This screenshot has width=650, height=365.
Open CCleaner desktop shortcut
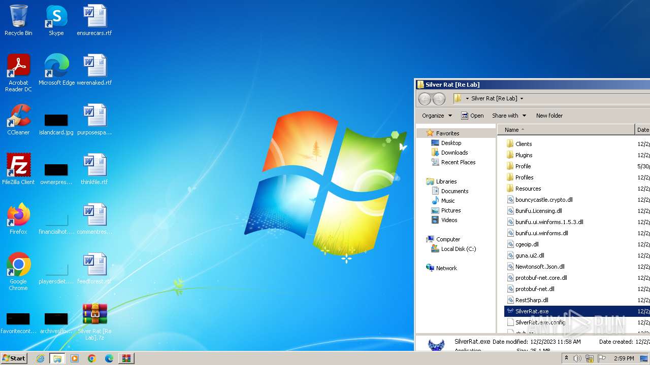point(18,120)
